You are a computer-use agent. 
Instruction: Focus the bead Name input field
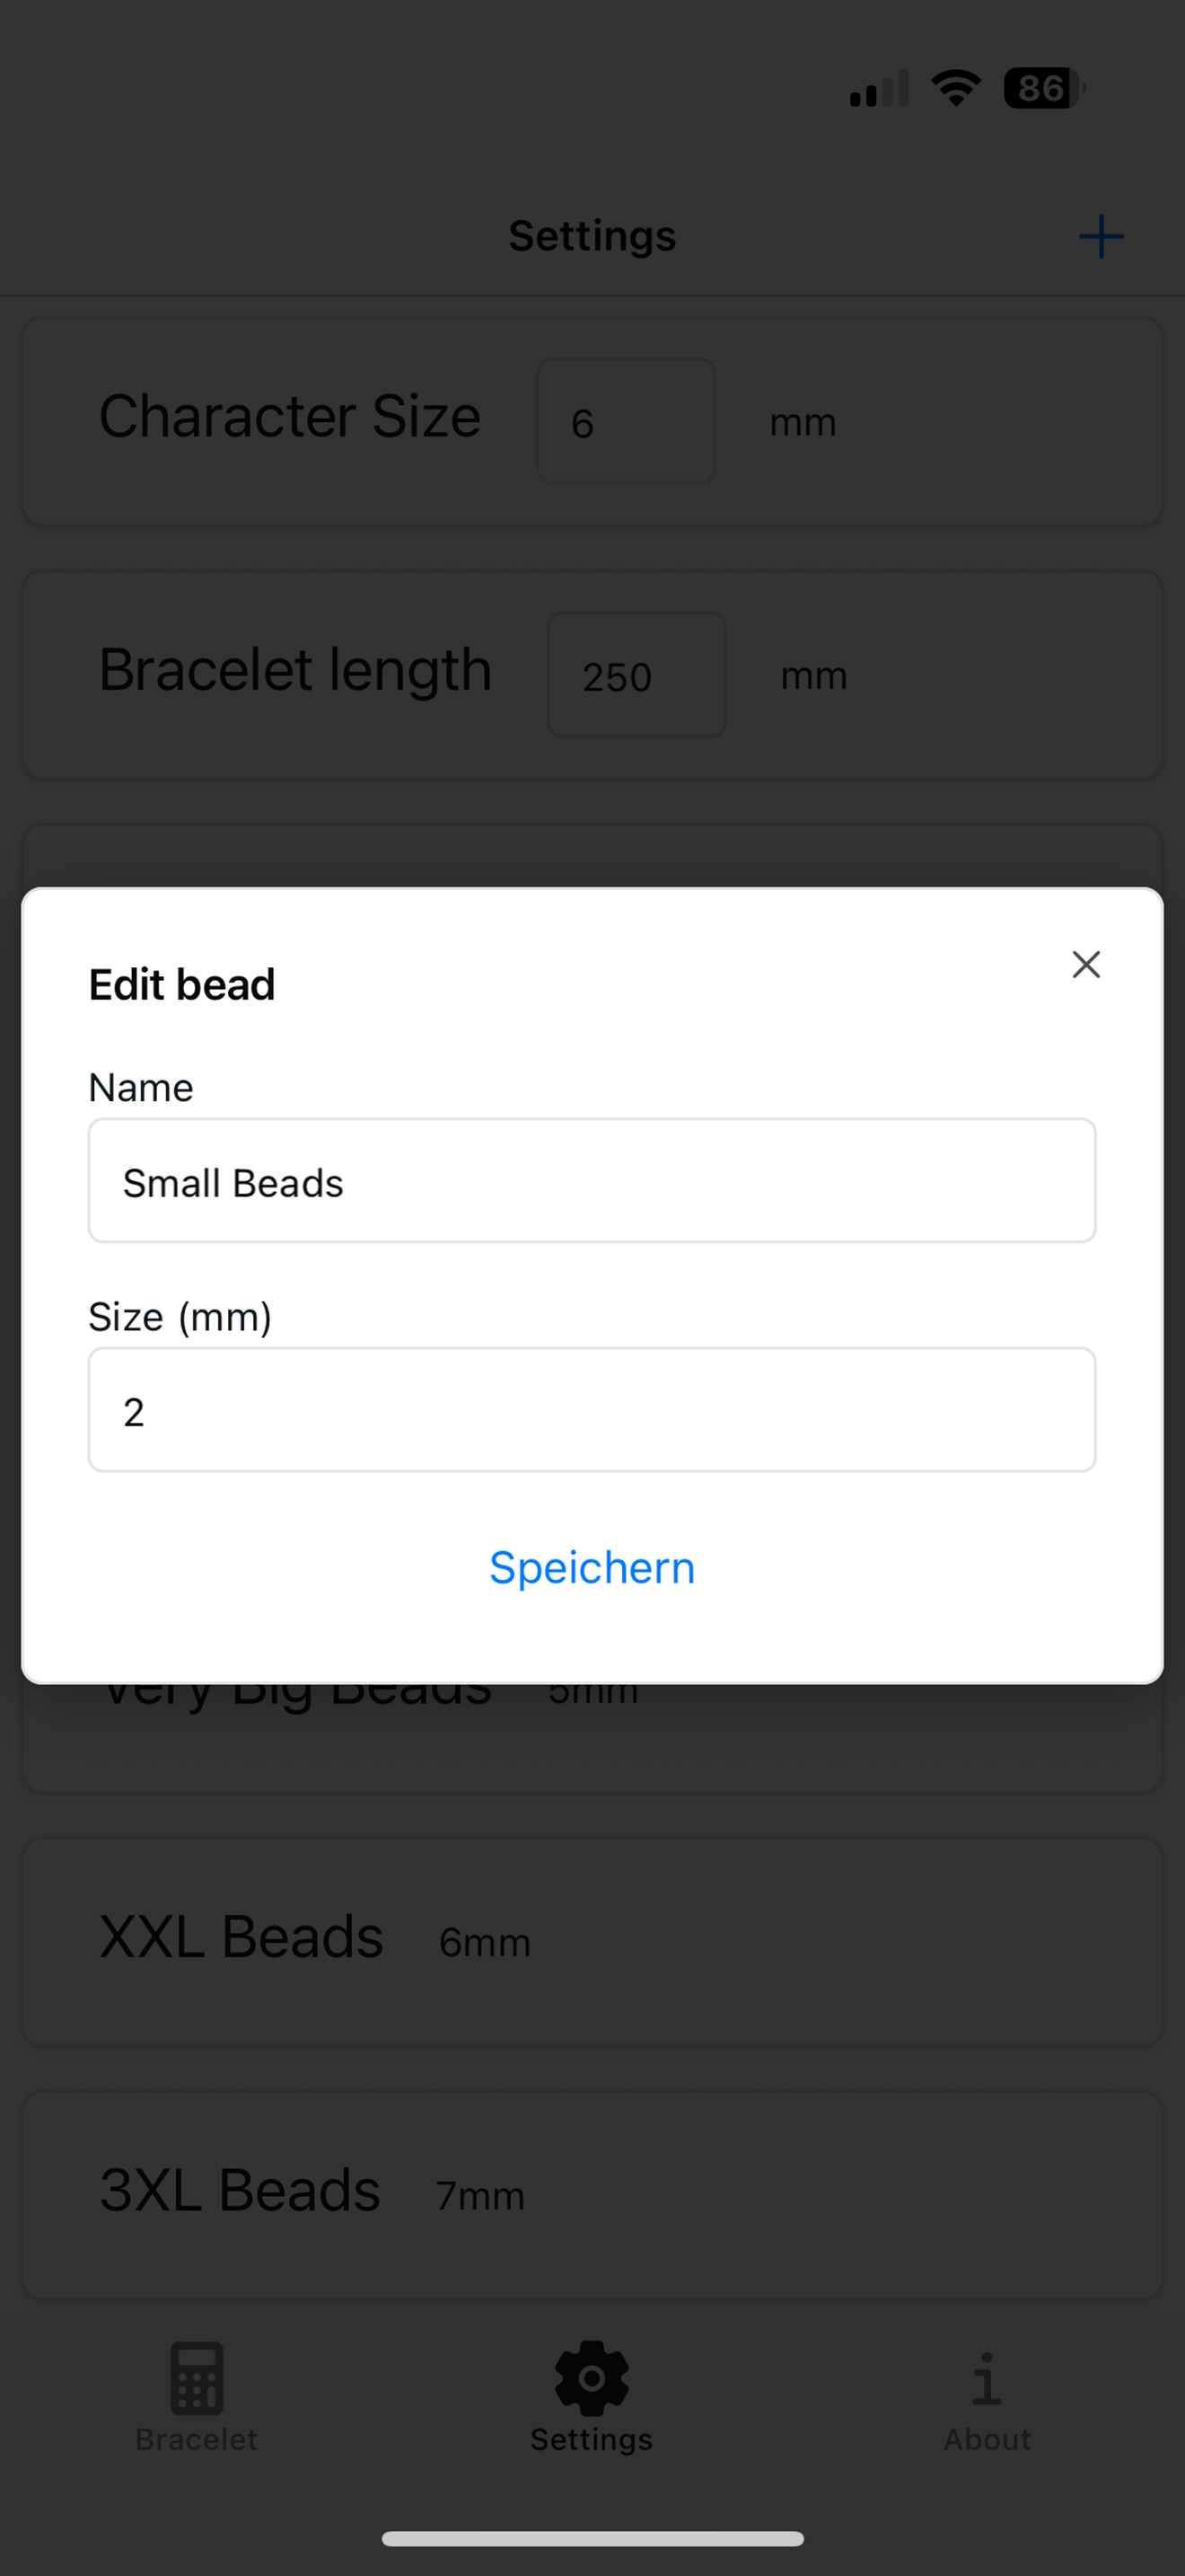[x=592, y=1181]
